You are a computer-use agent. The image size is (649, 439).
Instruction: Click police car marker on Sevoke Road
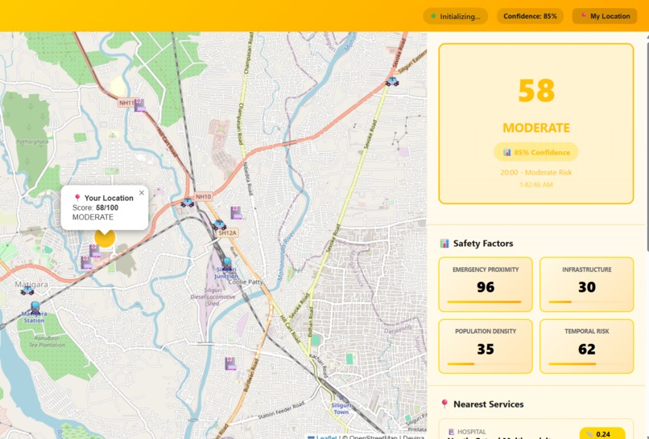click(392, 81)
